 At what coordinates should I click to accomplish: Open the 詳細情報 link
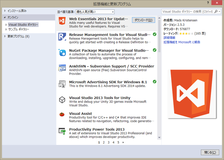169,38
